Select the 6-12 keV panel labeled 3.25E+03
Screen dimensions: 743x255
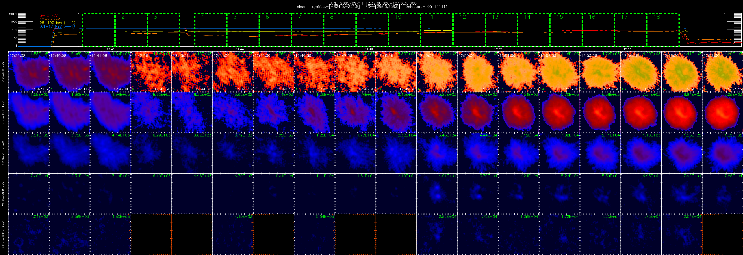[x=437, y=112]
